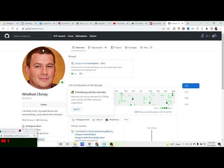Click the search icon in the streamlabs widget window

click(x=35, y=136)
